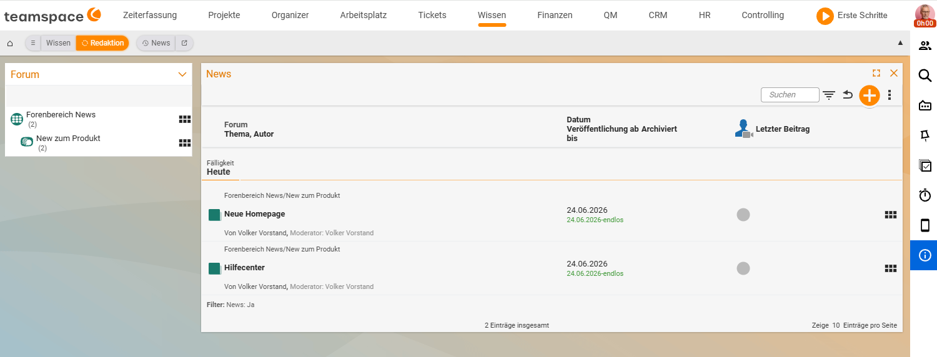
Task: Open the blue info icon in right sidebar
Action: pyautogui.click(x=925, y=255)
